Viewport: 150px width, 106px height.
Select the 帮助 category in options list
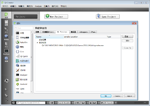click(23, 47)
